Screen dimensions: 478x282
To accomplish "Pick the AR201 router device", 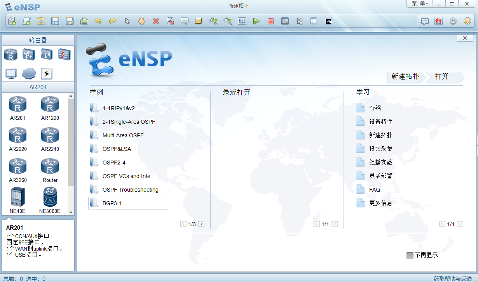I will click(17, 109).
